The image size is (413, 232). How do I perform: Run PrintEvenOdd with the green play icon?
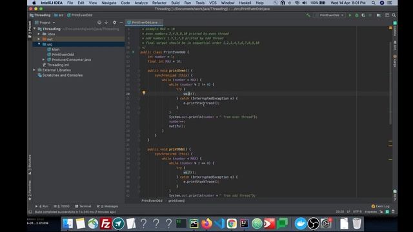[350, 15]
